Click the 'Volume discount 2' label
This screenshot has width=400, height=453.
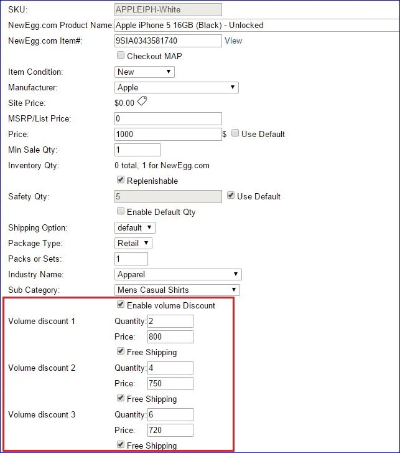coord(42,368)
